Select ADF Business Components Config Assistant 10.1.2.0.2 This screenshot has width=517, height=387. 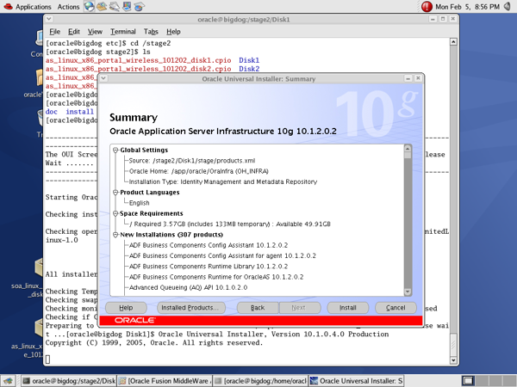pos(209,245)
